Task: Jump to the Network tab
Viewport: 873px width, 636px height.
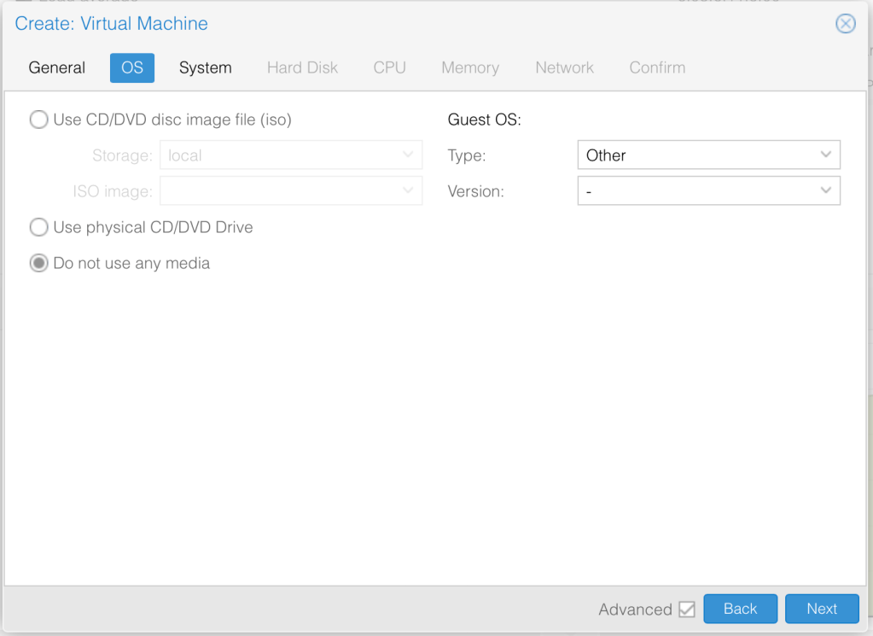Action: tap(564, 67)
